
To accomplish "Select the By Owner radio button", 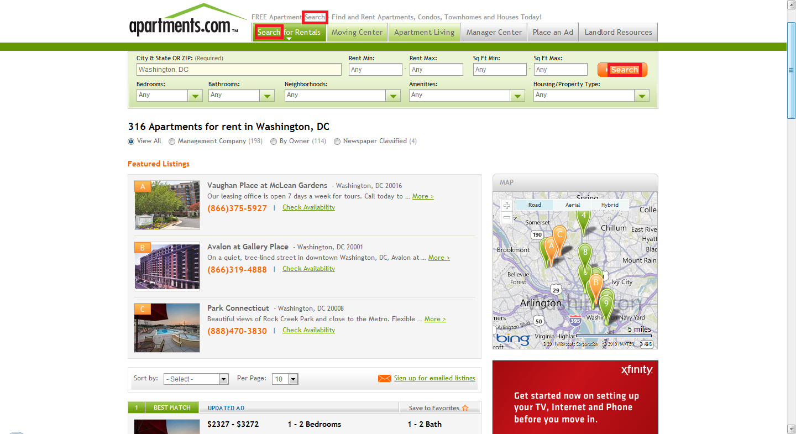I will pyautogui.click(x=274, y=142).
